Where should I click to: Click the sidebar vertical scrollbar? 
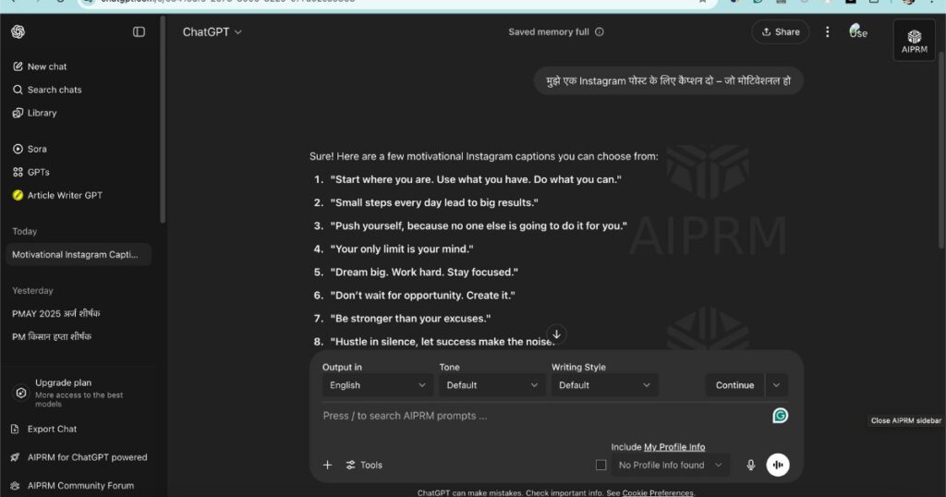click(x=163, y=121)
